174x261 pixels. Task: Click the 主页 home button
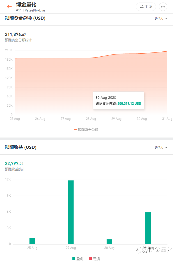146,7
